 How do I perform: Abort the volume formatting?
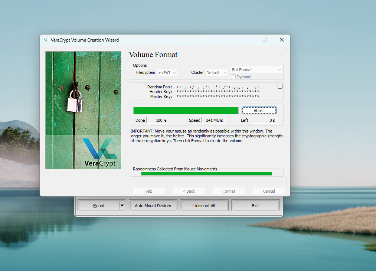259,111
